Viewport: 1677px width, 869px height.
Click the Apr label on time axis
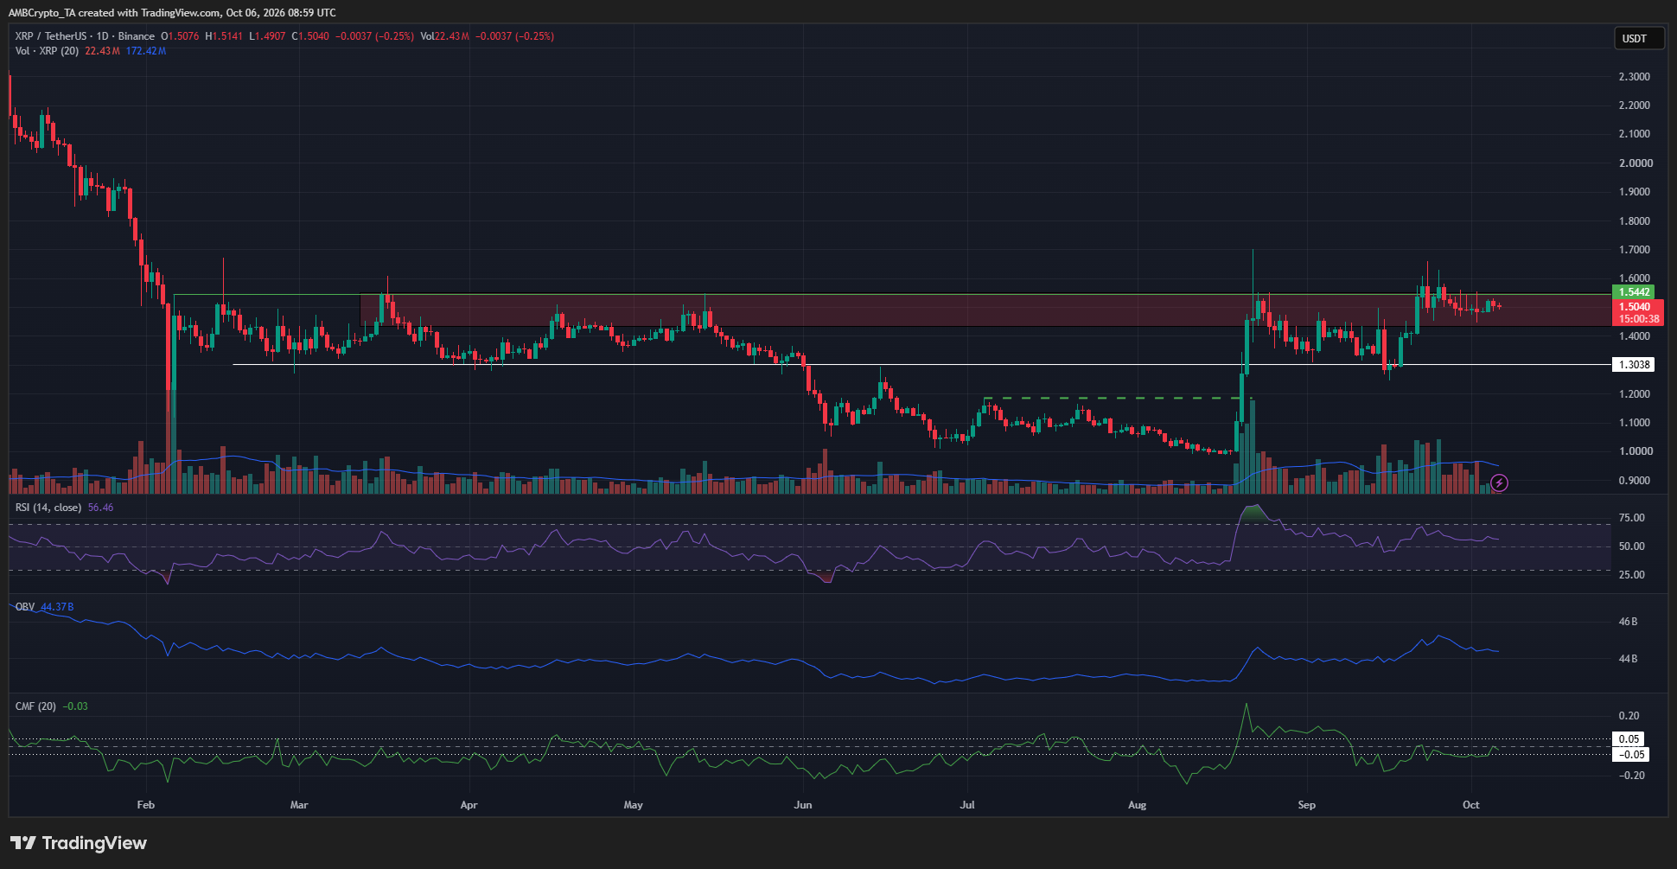[x=469, y=805]
